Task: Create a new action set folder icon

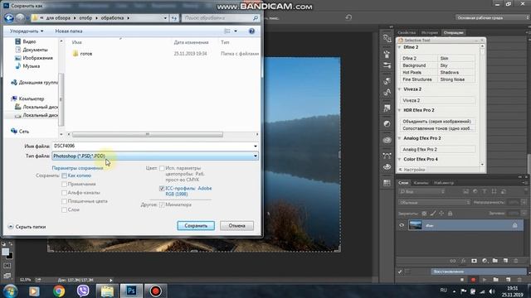Action: click(x=496, y=280)
